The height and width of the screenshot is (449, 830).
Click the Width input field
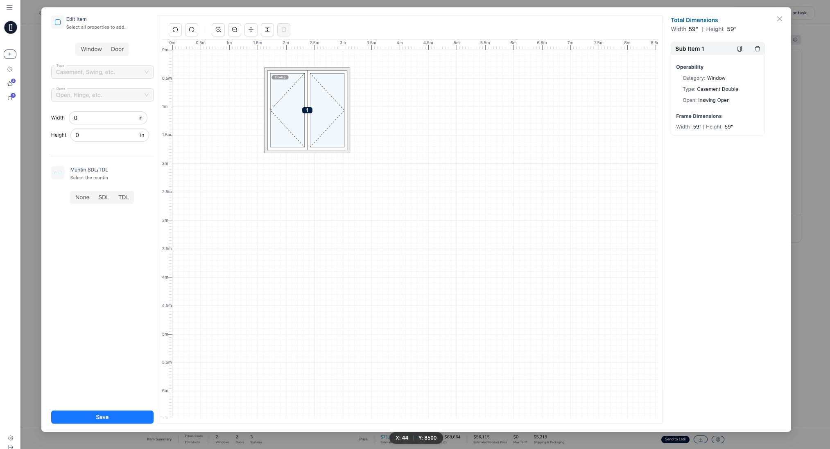point(104,118)
